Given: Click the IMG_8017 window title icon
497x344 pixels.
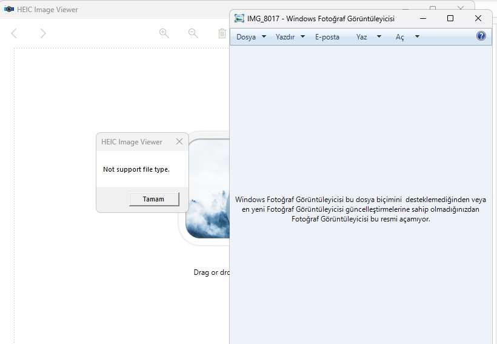Looking at the screenshot, I should (239, 18).
